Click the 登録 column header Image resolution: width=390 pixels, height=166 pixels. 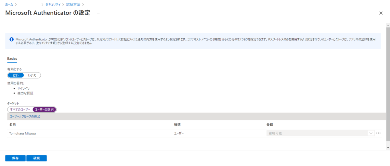pos(270,125)
